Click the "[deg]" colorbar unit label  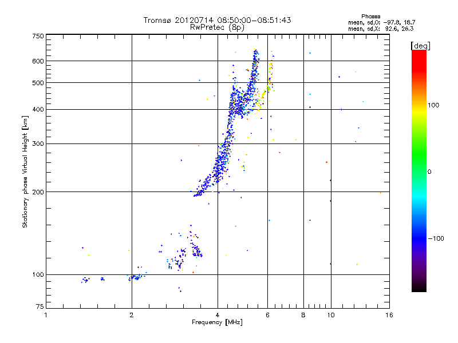420,46
